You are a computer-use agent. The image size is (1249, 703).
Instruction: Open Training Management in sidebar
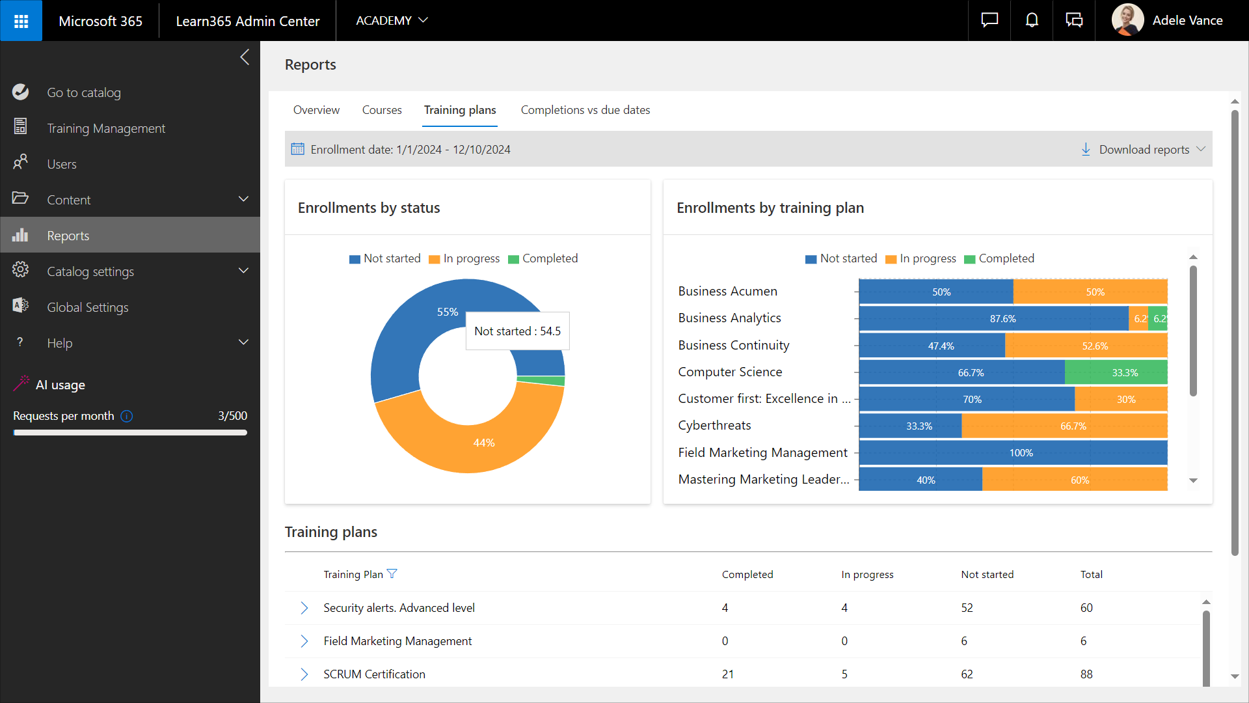pyautogui.click(x=105, y=128)
